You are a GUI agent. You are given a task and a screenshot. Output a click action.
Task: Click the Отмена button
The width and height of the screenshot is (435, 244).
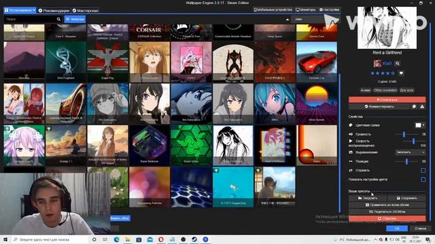pyautogui.click(x=420, y=228)
